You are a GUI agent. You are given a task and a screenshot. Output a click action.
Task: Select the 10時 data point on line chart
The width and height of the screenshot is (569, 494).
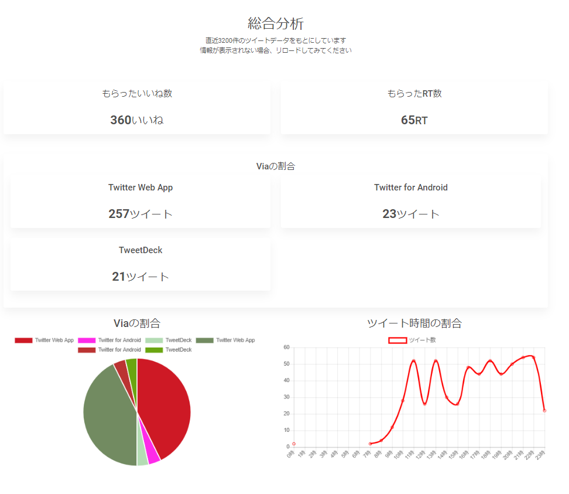click(x=403, y=401)
